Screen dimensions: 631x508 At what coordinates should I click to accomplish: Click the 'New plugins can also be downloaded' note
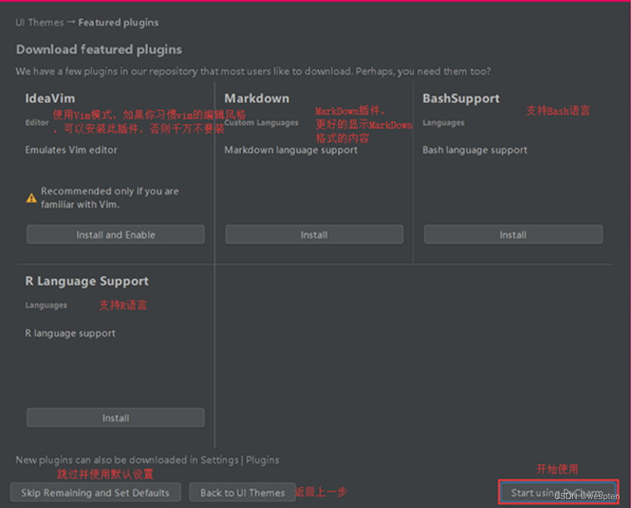click(x=147, y=460)
